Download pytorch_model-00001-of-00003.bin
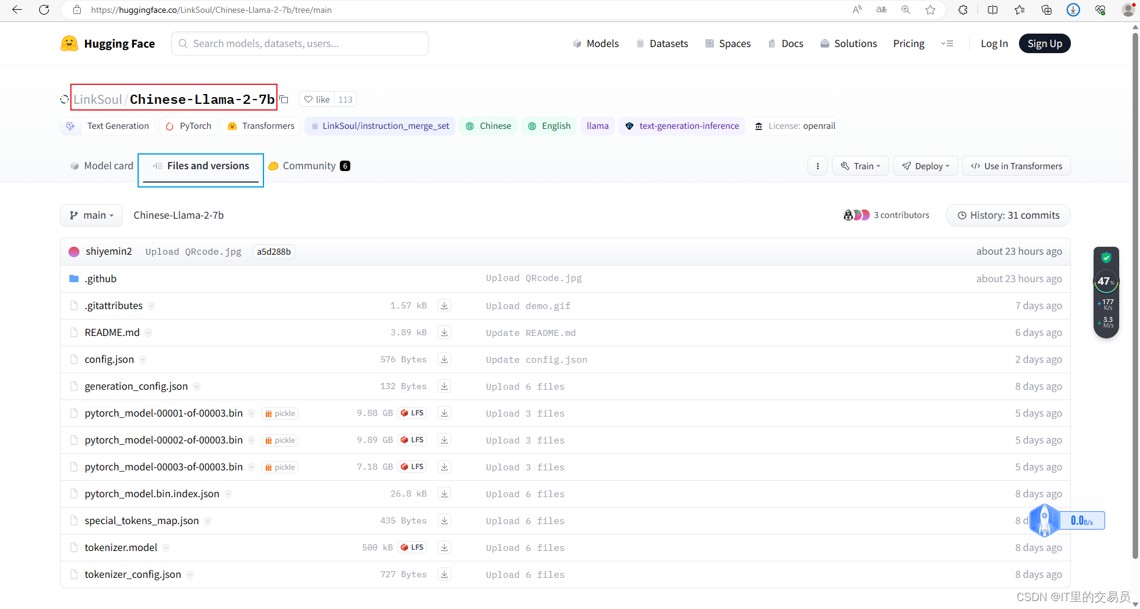This screenshot has width=1140, height=609. click(444, 413)
